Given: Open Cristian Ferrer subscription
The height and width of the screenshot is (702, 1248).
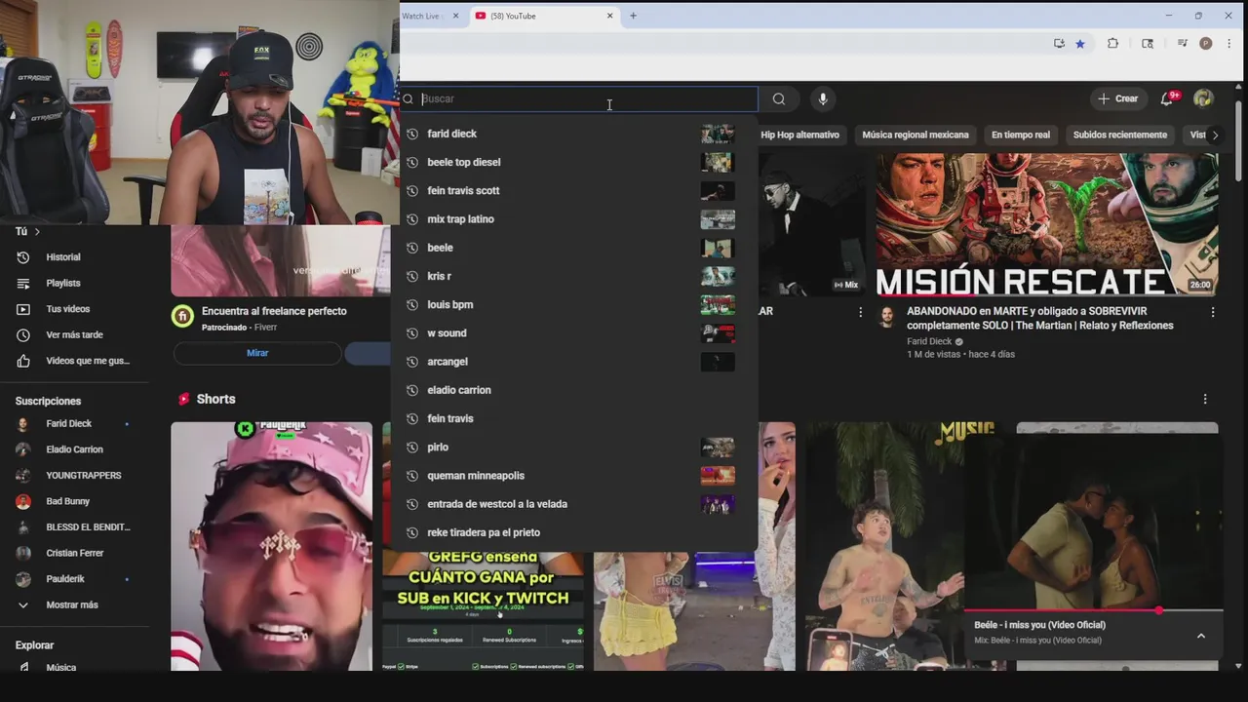Looking at the screenshot, I should point(74,553).
